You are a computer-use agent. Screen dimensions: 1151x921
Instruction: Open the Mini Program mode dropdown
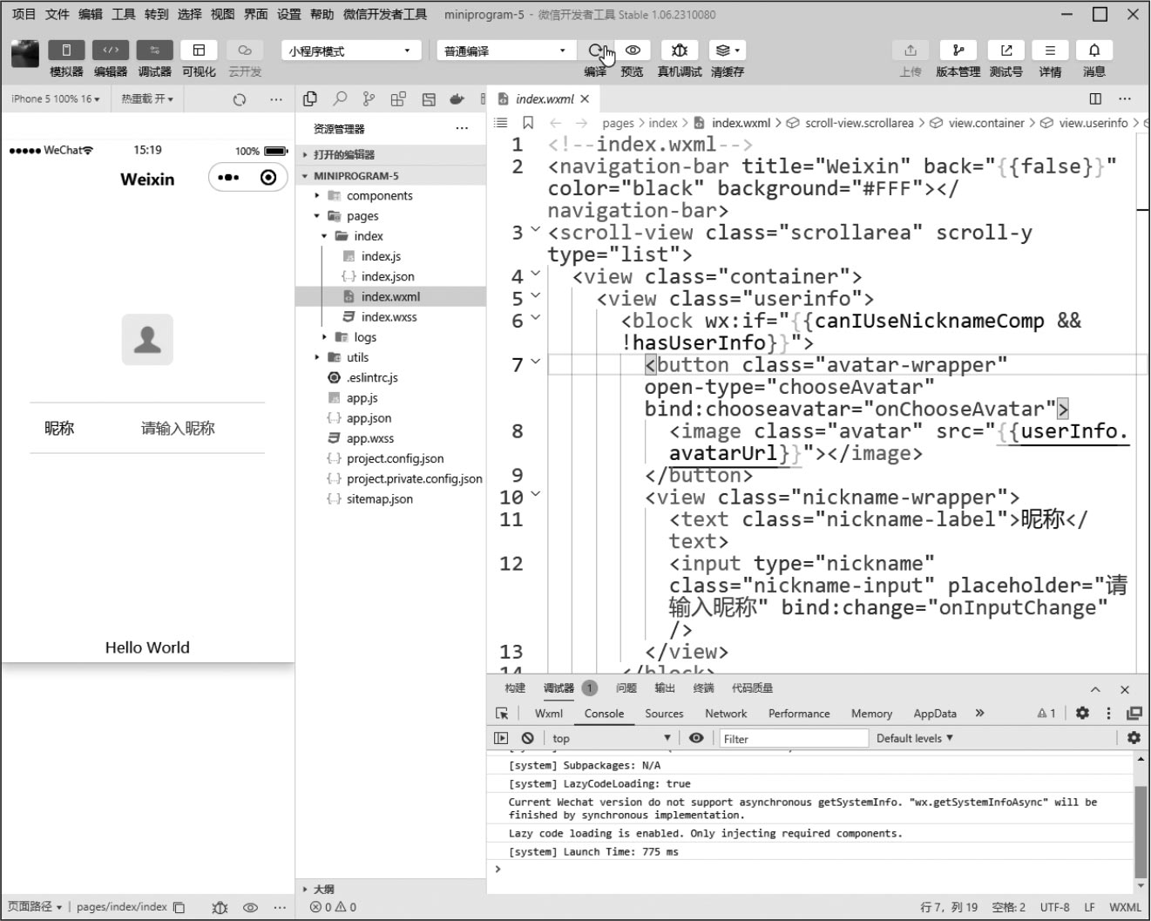pos(351,51)
